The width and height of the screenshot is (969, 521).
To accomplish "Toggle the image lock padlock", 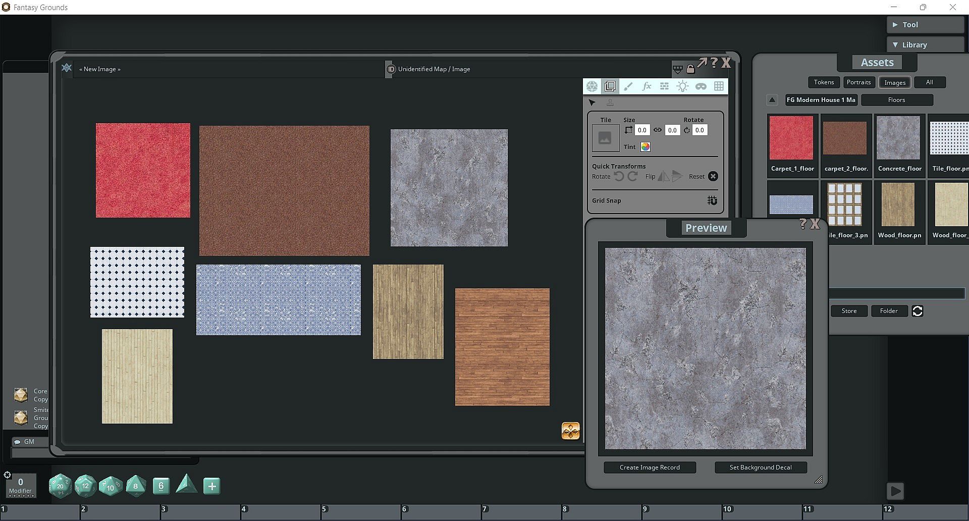I will click(x=690, y=69).
